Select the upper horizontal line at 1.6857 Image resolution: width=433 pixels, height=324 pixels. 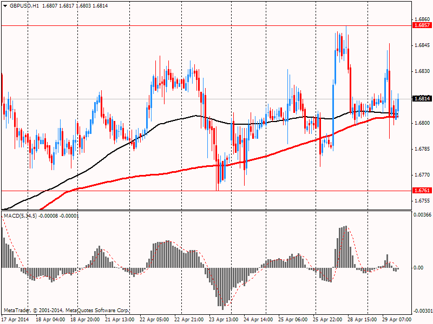coord(216,25)
